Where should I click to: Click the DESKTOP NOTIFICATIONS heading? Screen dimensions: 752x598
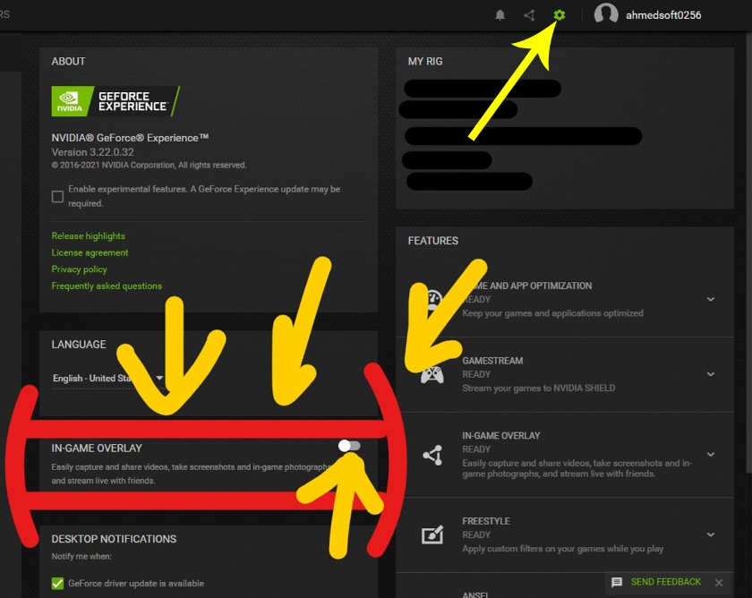114,539
